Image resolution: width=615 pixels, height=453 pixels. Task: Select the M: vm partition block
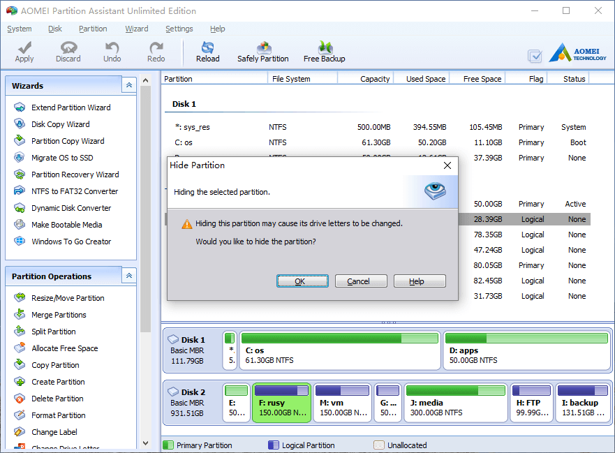343,403
